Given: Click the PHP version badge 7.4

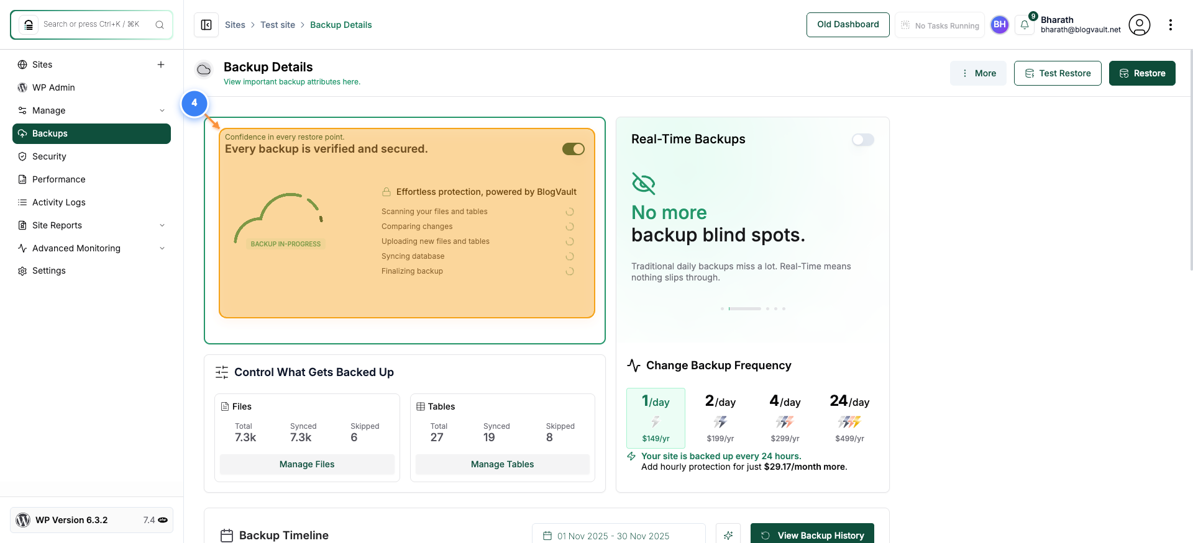Looking at the screenshot, I should (x=155, y=520).
